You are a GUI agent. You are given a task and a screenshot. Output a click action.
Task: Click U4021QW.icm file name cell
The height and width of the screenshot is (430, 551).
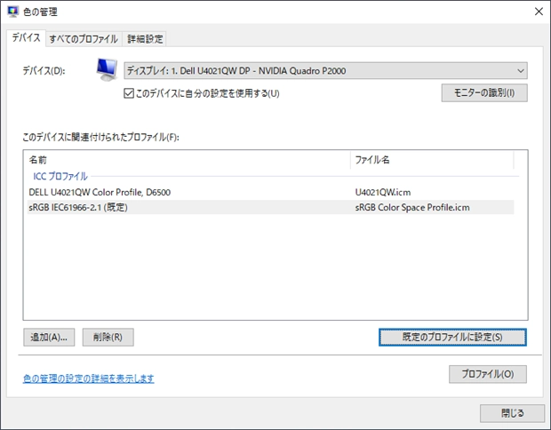[x=383, y=192]
